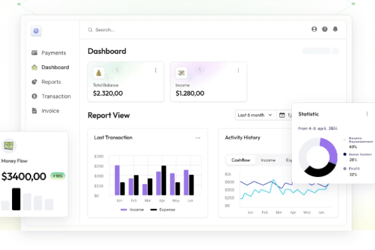Select Dashboard in the sidebar

click(51, 67)
